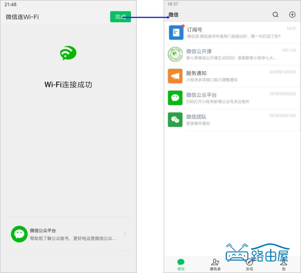Tap the dark green 微信团队 avatar
The image size is (301, 273).
point(175,120)
